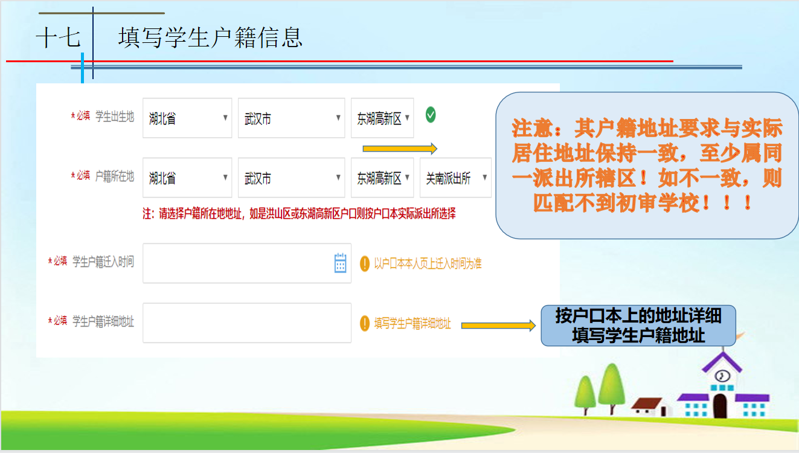Select the blue 按户口本上的地址详细填写 callout box
Image resolution: width=799 pixels, height=453 pixels.
638,326
